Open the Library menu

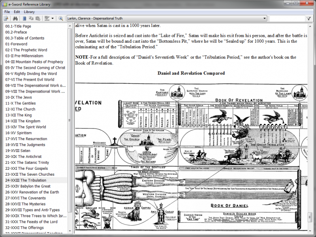click(x=29, y=12)
